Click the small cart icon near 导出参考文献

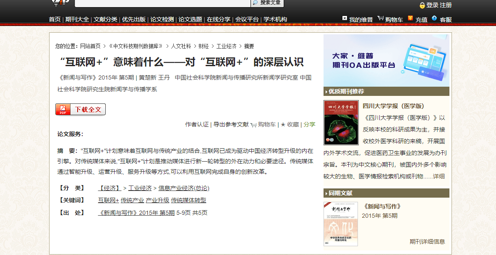(253, 124)
